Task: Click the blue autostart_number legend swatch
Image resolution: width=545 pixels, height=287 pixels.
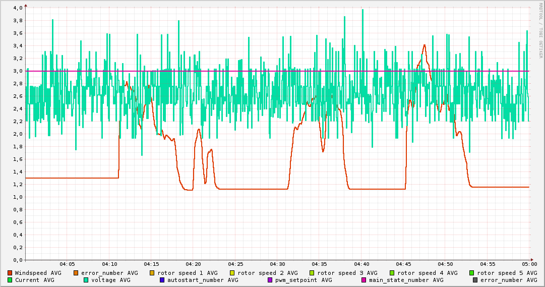Action: [162, 280]
